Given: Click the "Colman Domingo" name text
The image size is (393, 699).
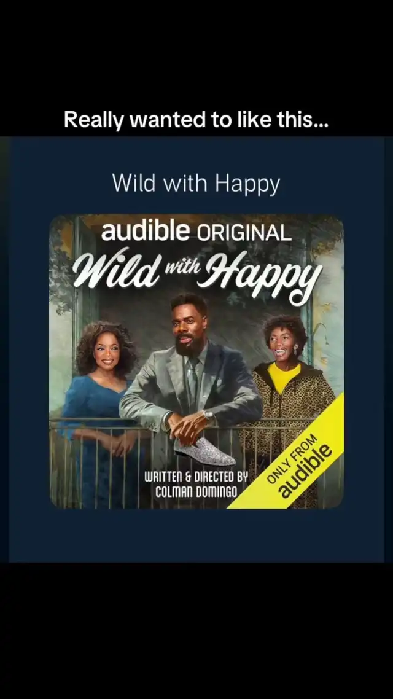Looking at the screenshot, I should point(196,493).
